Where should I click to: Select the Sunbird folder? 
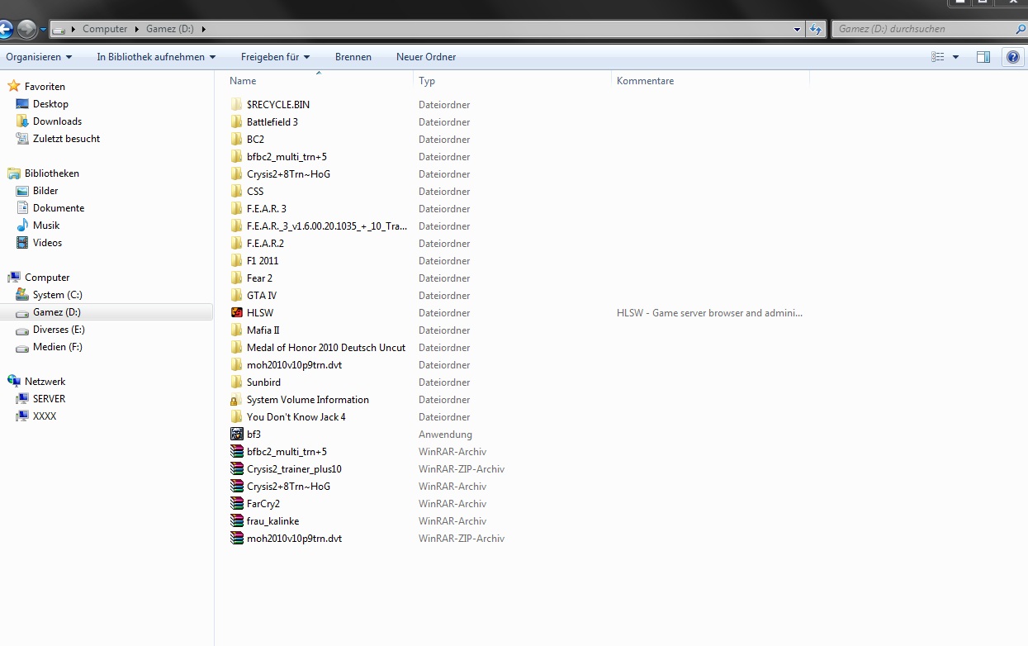[x=263, y=382]
